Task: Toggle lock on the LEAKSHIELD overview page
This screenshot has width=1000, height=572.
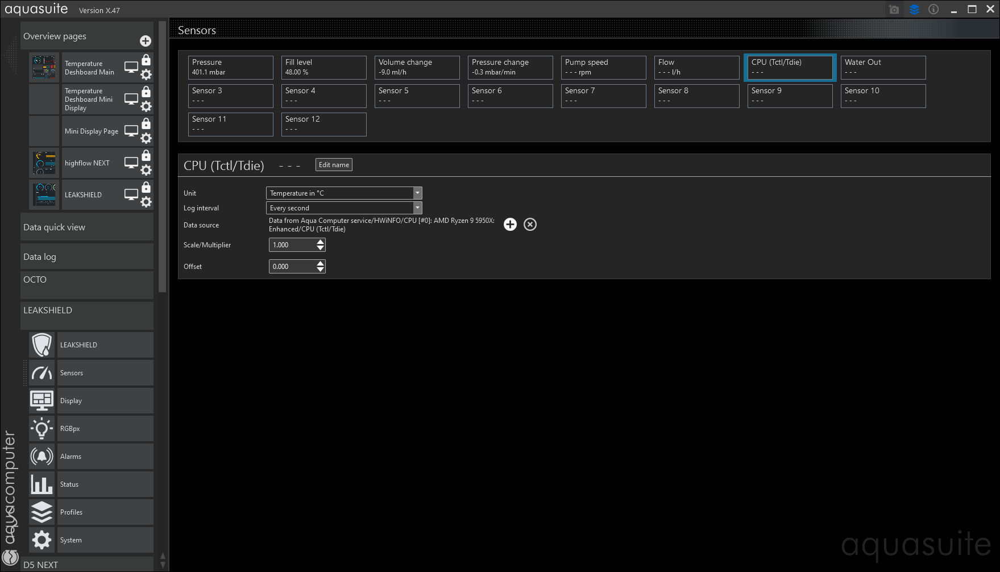Action: pyautogui.click(x=146, y=188)
